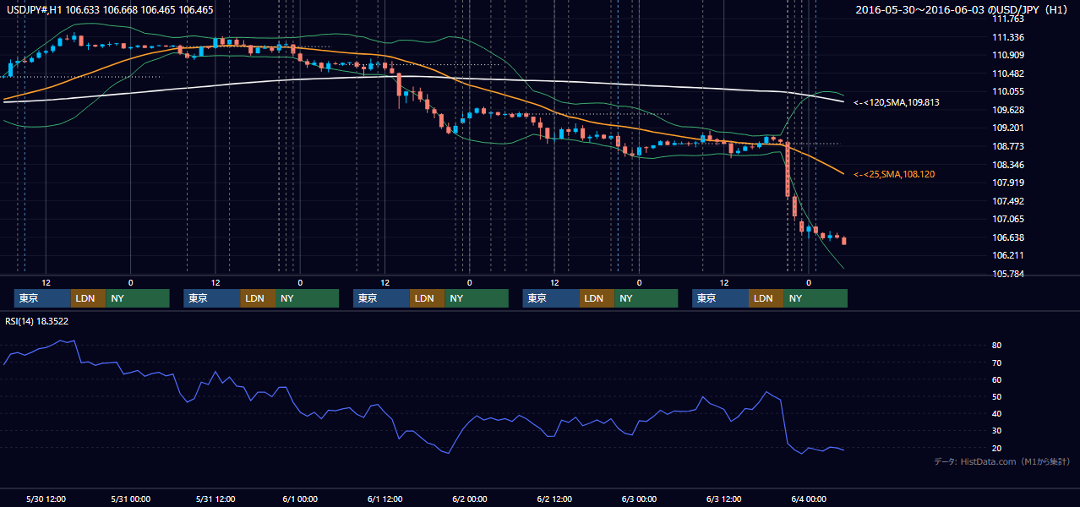Click price axis label 105.784
This screenshot has height=507, width=1080.
pyautogui.click(x=1008, y=274)
